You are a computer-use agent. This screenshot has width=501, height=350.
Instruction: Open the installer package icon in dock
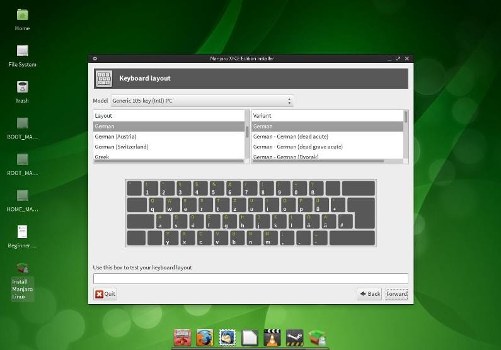pyautogui.click(x=317, y=337)
